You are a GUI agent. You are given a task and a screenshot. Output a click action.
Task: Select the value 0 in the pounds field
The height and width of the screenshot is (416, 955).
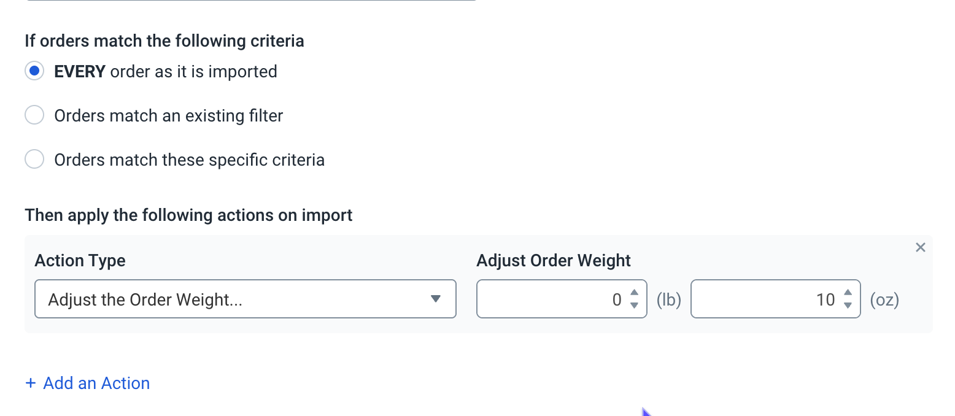[617, 299]
